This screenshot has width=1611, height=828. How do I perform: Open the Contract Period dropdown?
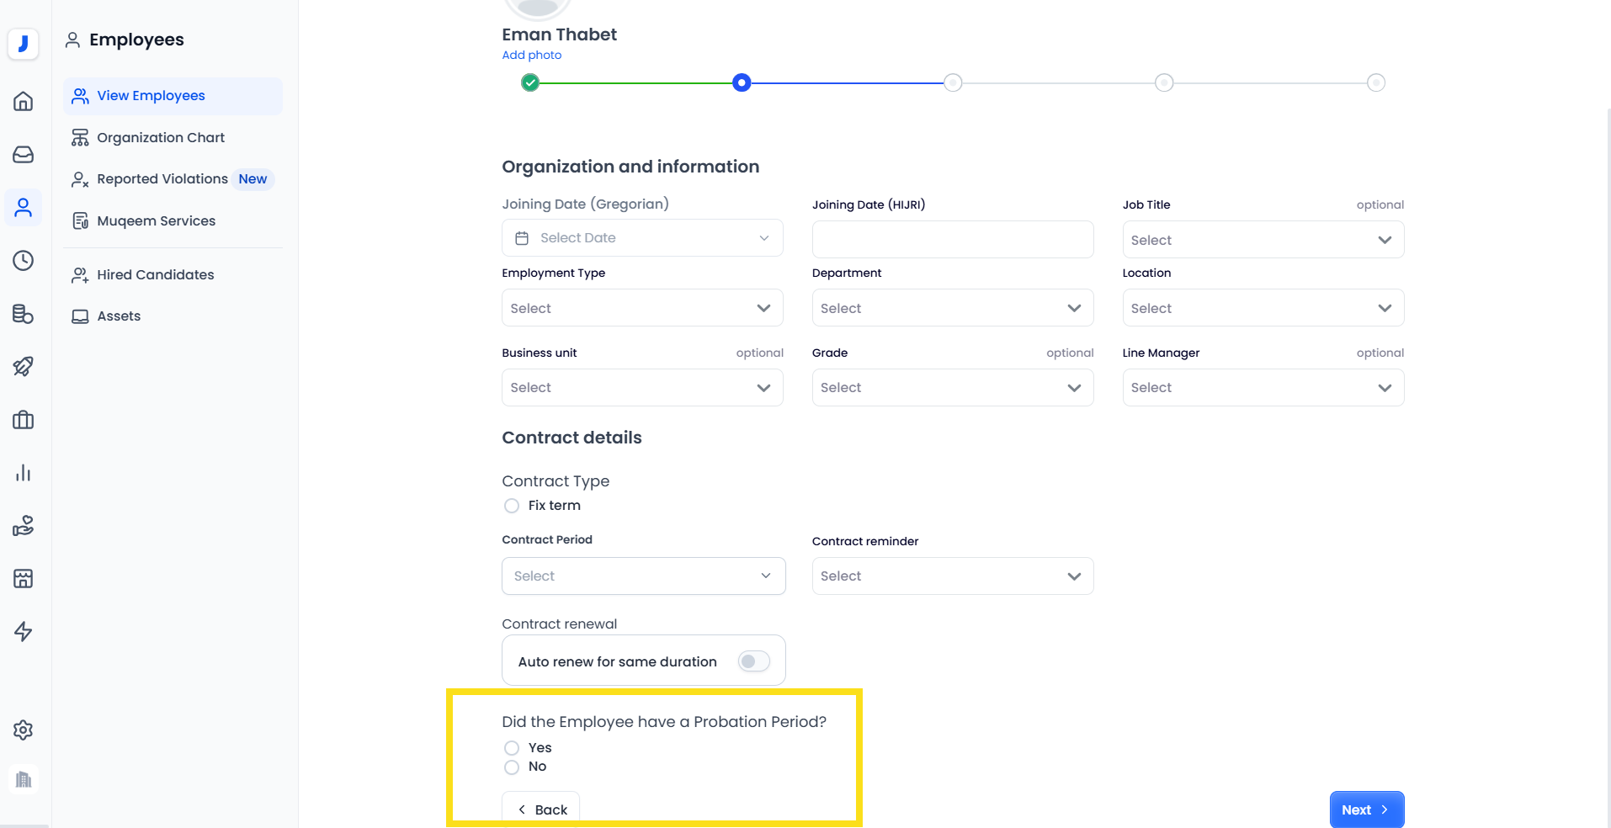coord(643,576)
